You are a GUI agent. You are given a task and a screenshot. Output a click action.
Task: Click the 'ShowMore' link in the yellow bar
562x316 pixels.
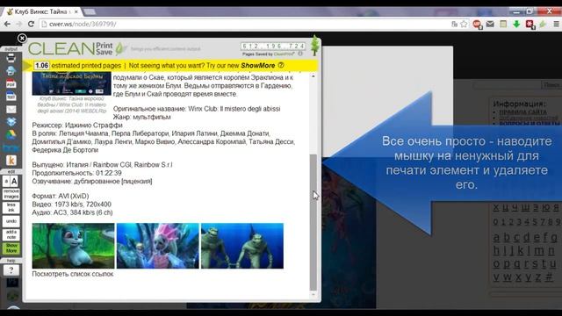(257, 66)
